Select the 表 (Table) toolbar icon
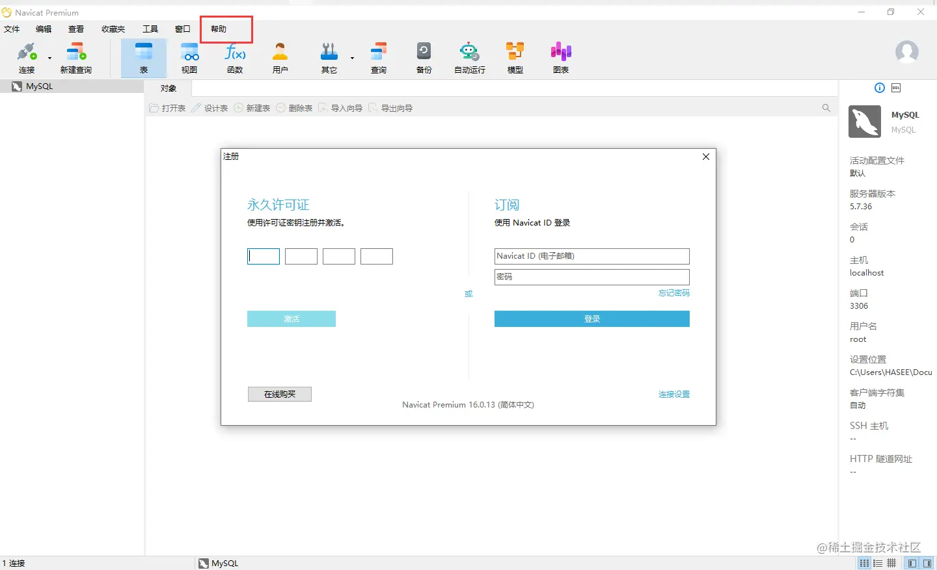This screenshot has width=937, height=570. pyautogui.click(x=144, y=58)
